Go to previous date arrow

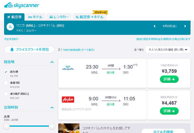pyautogui.click(x=154, y=26)
